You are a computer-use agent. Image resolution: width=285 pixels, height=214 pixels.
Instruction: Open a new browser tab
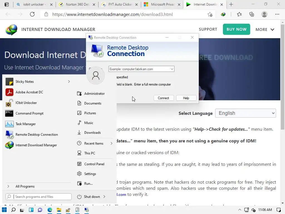point(231,4)
